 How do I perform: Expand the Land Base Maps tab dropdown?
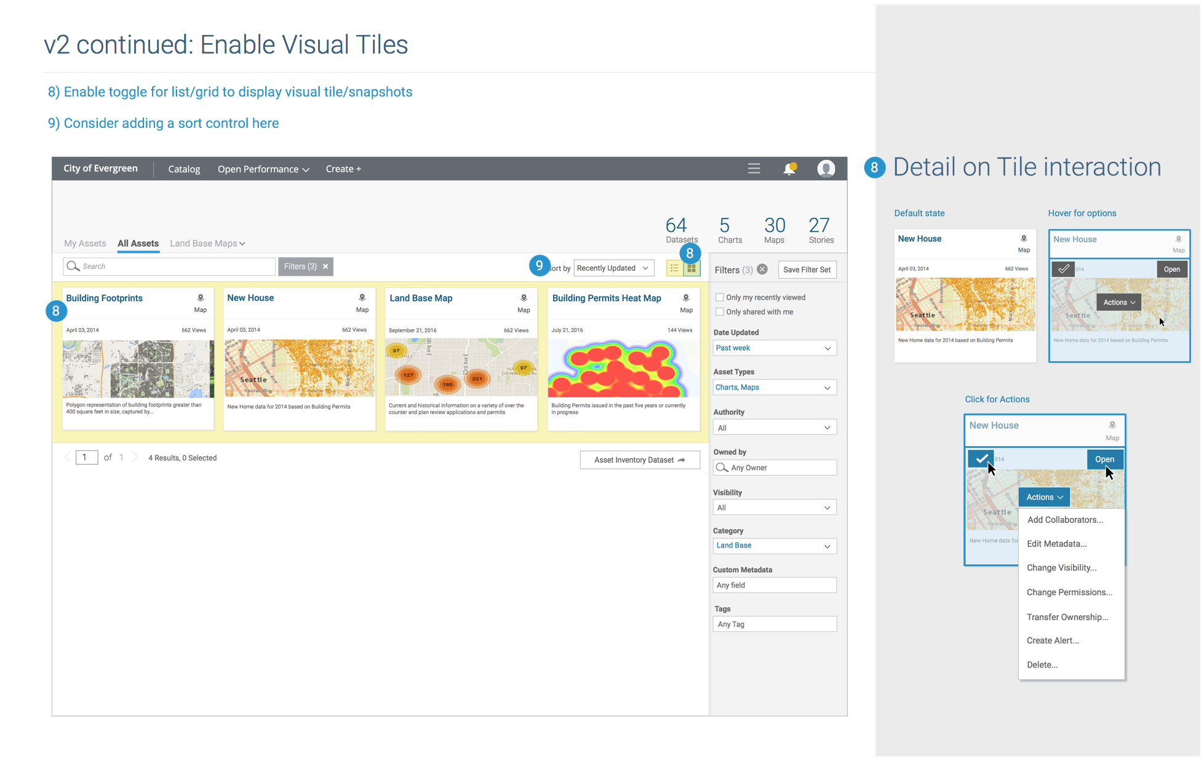207,244
